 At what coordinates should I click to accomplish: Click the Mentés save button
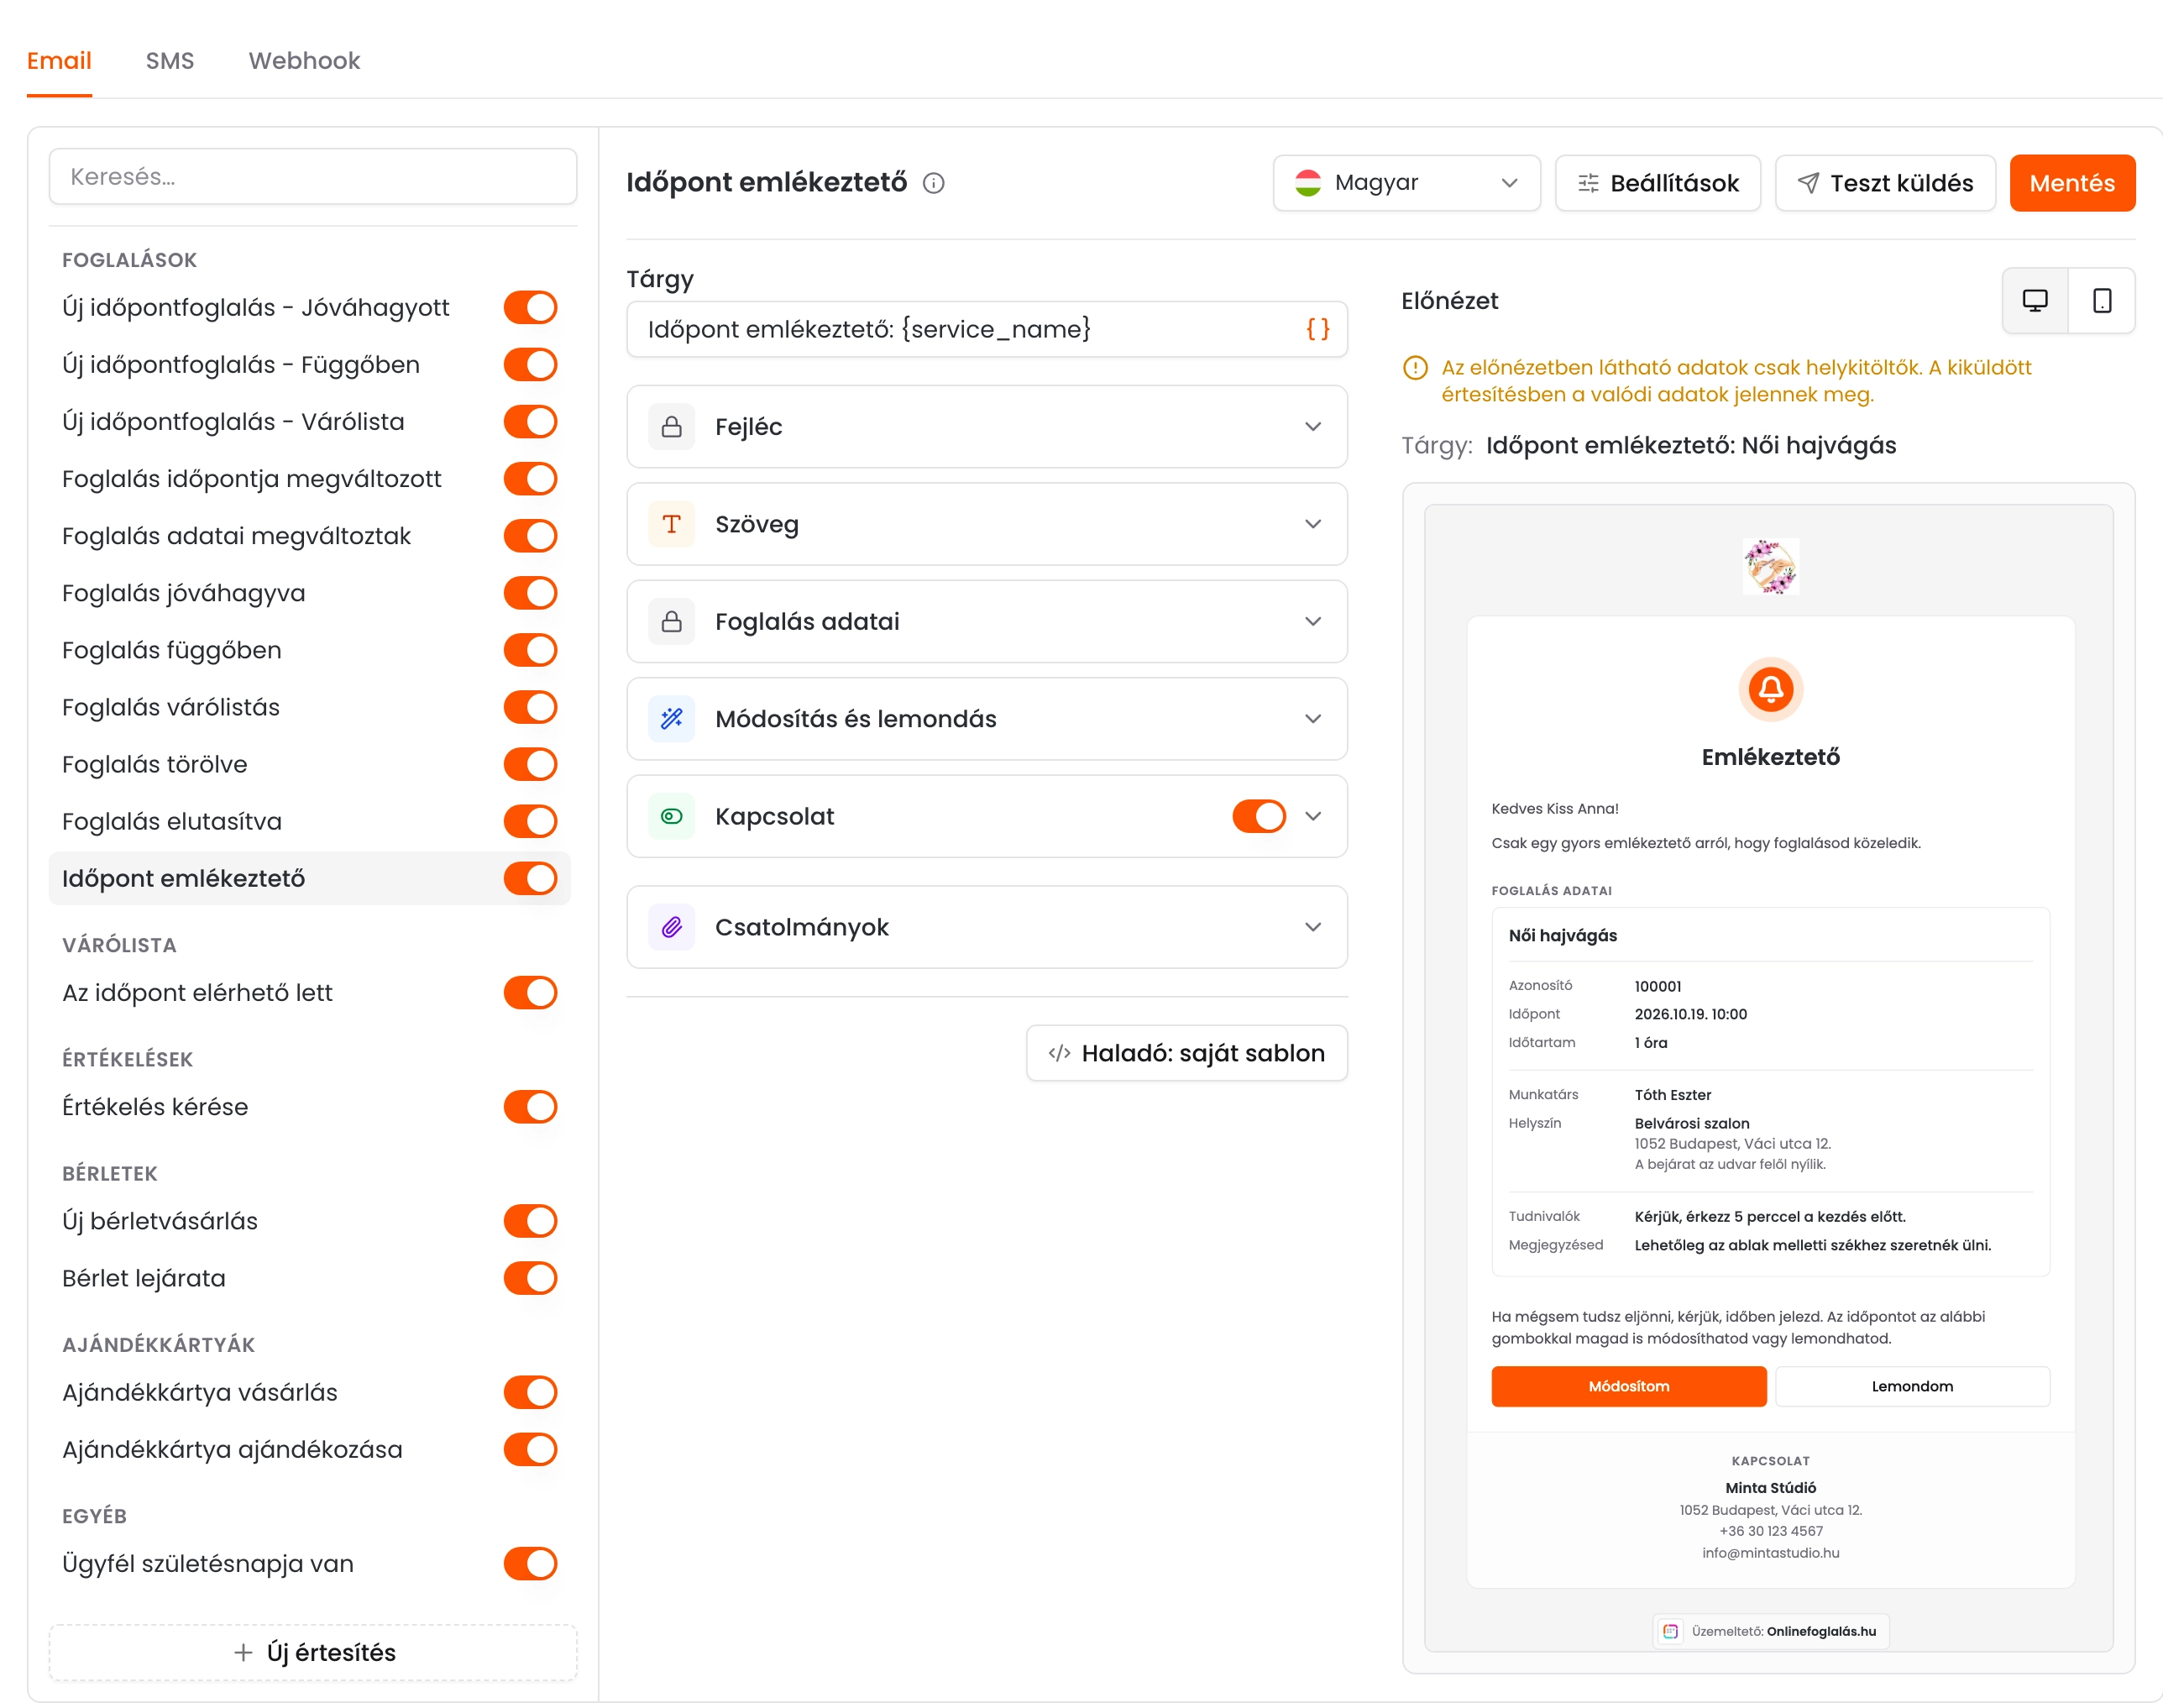2072,183
